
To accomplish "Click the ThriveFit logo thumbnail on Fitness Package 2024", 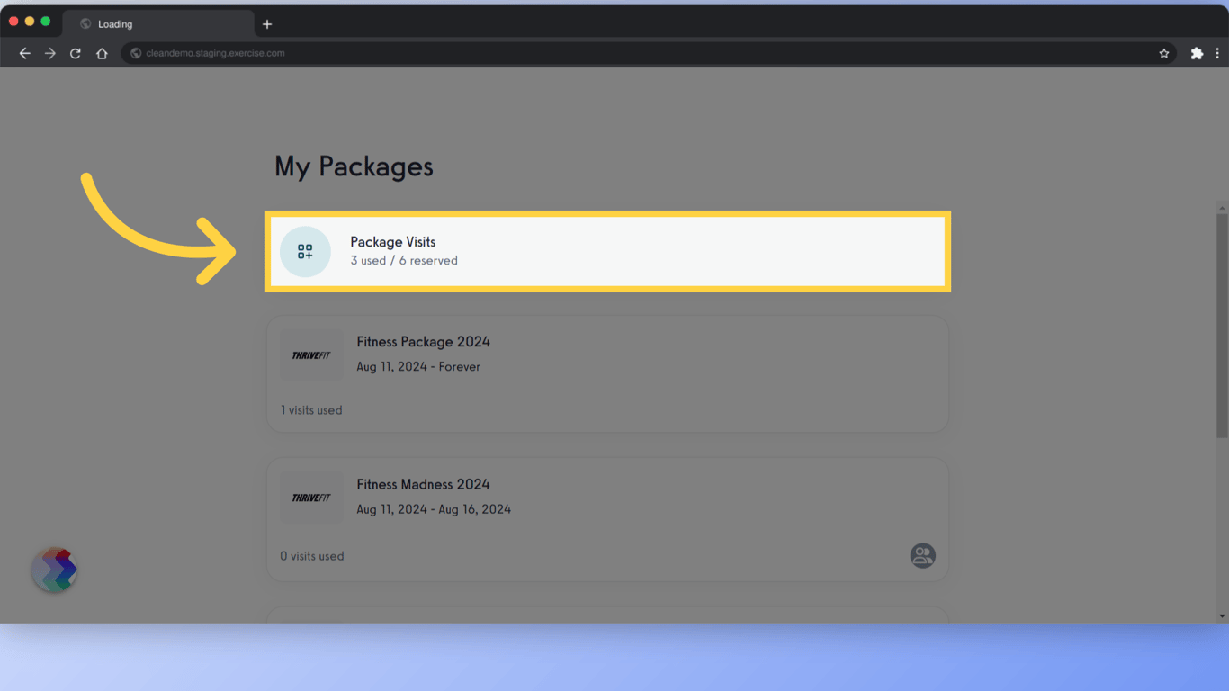I will [x=311, y=354].
